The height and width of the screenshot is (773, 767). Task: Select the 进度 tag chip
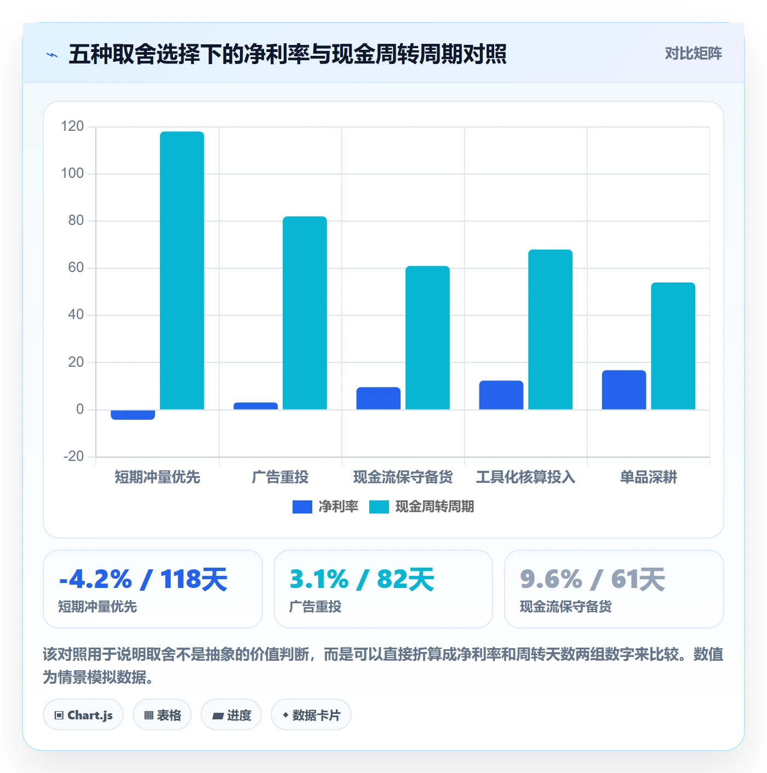pyautogui.click(x=231, y=715)
